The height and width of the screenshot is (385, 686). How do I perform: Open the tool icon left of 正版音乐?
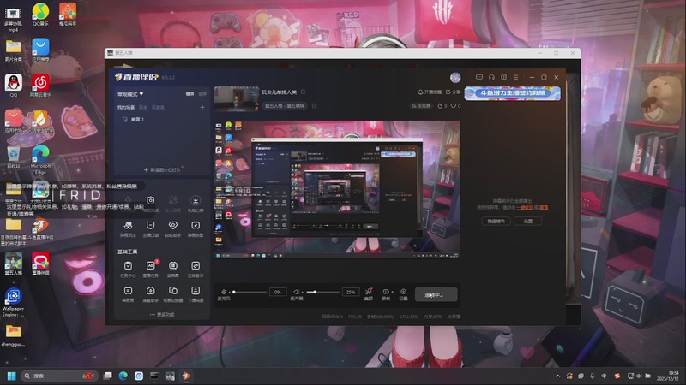coord(173,269)
